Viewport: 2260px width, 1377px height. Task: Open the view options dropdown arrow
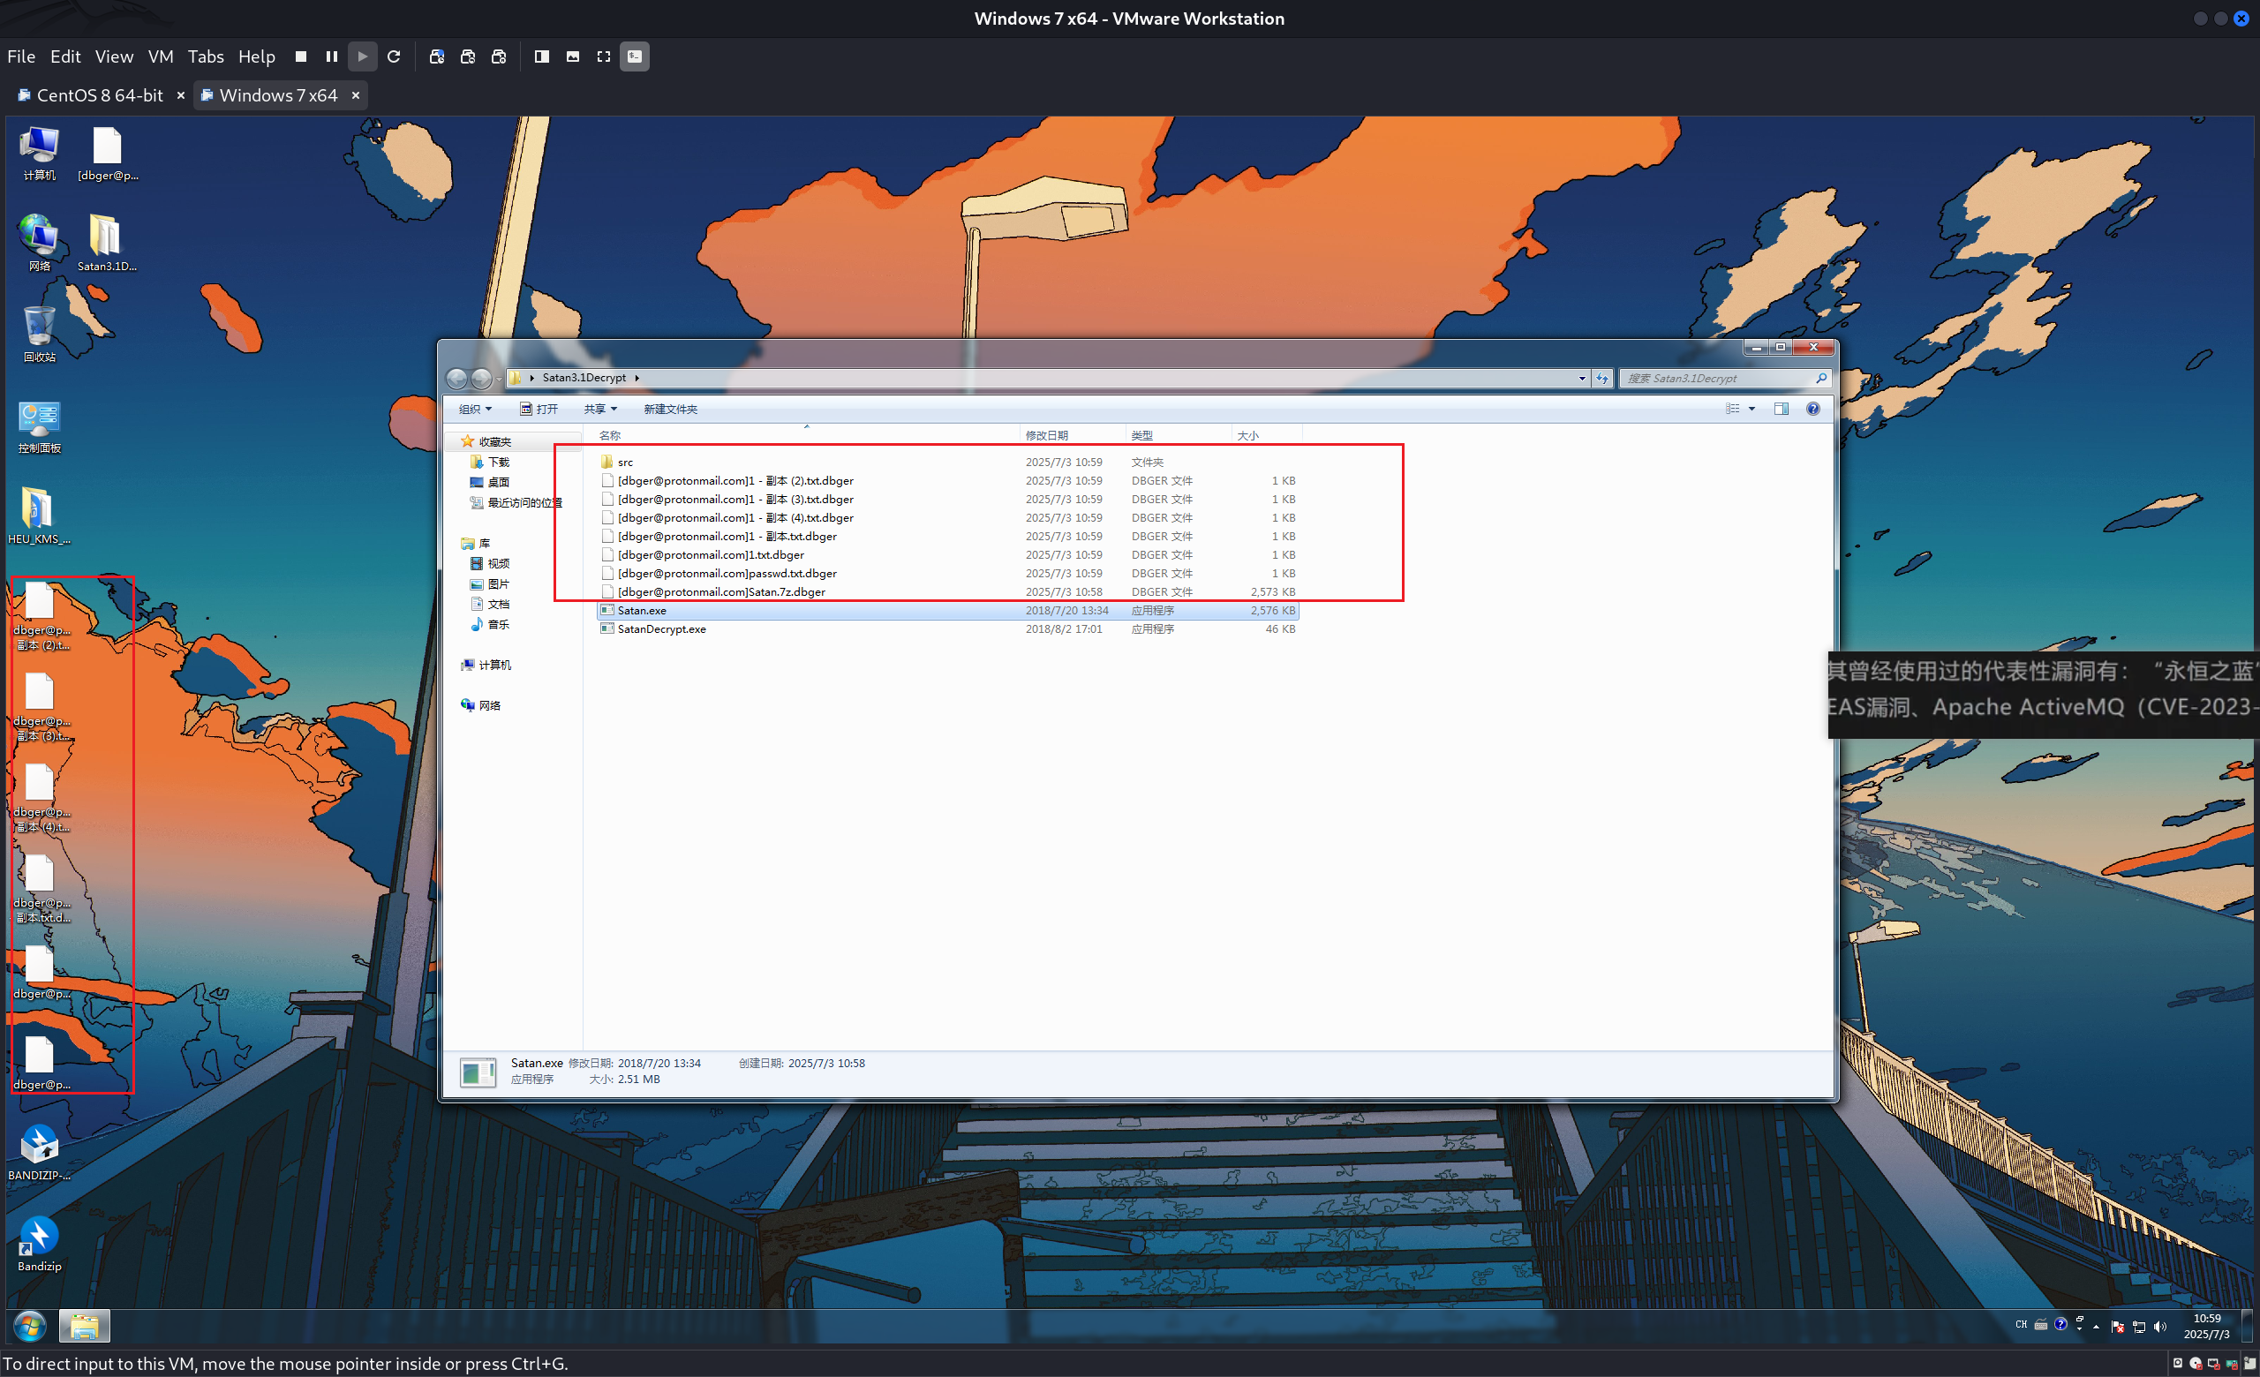[1751, 409]
